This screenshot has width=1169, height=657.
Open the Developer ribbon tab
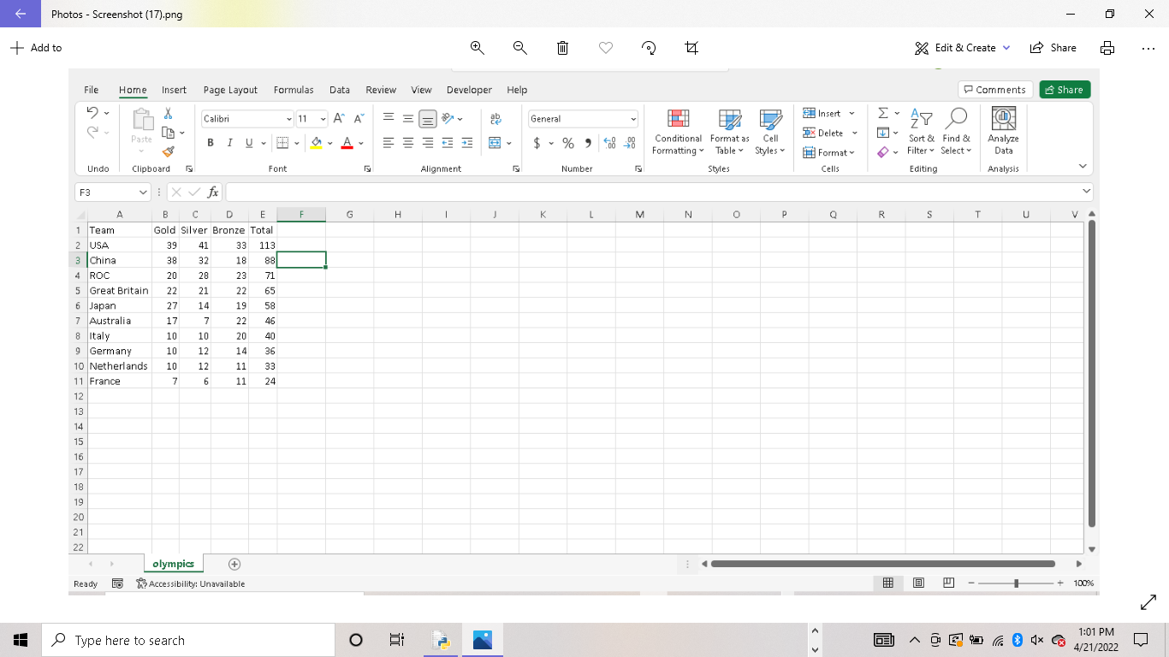tap(469, 90)
